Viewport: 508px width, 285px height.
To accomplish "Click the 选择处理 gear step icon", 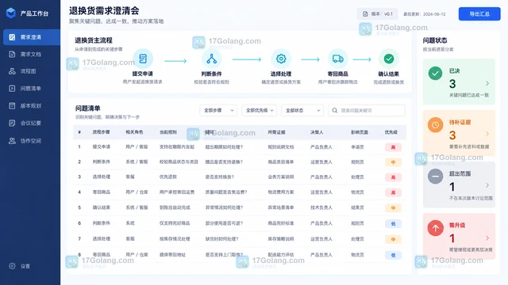I will click(281, 59).
